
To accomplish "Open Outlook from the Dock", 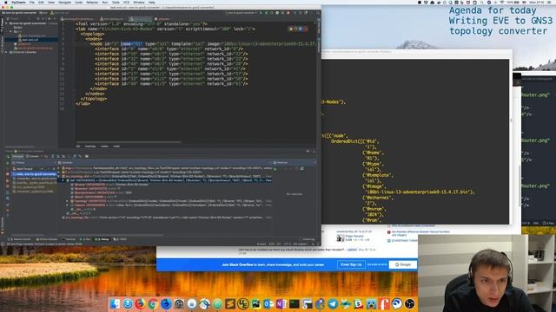I will coord(268,303).
